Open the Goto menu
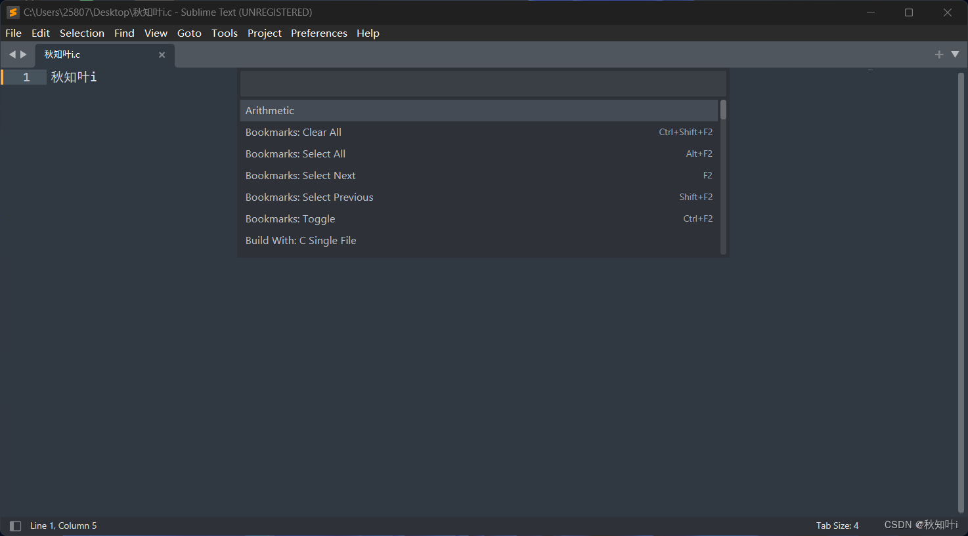 pos(189,33)
